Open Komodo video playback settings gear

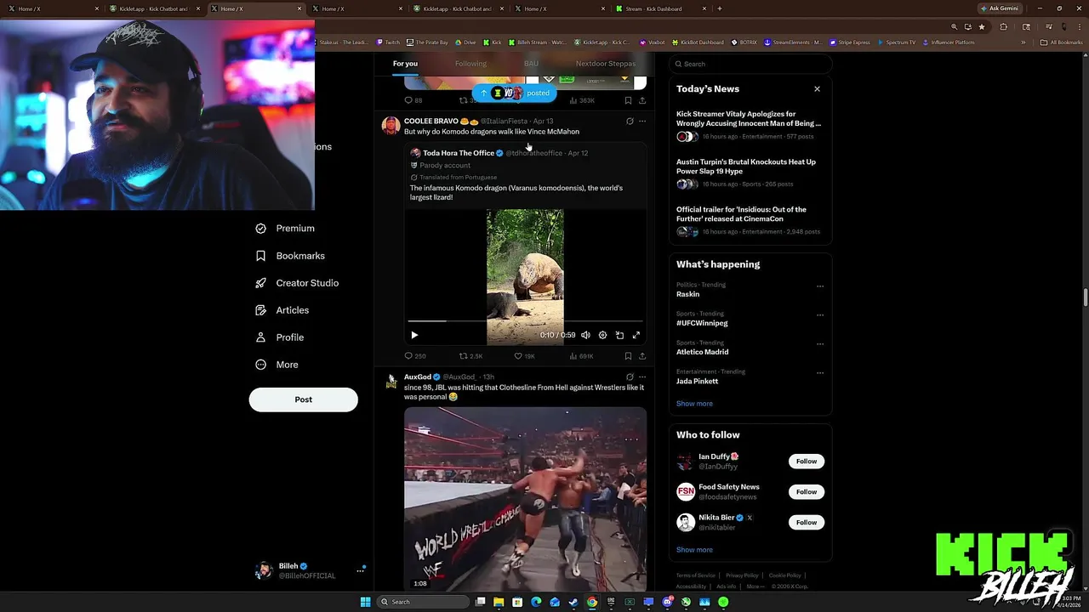click(602, 335)
